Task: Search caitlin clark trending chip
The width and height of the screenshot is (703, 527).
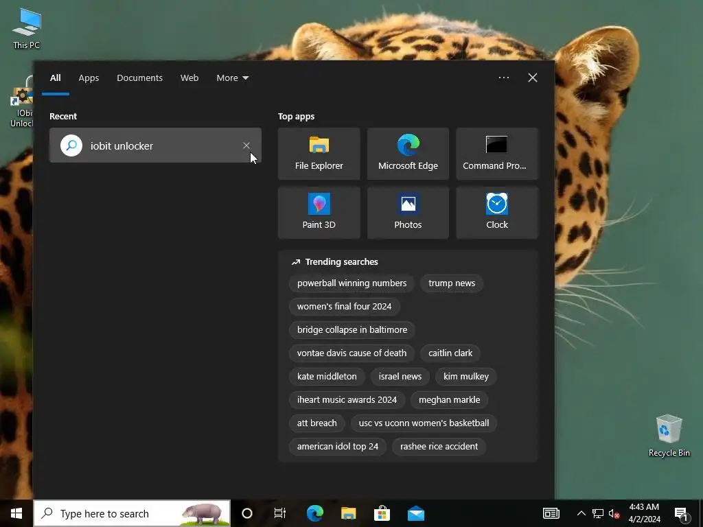Action: pyautogui.click(x=450, y=353)
